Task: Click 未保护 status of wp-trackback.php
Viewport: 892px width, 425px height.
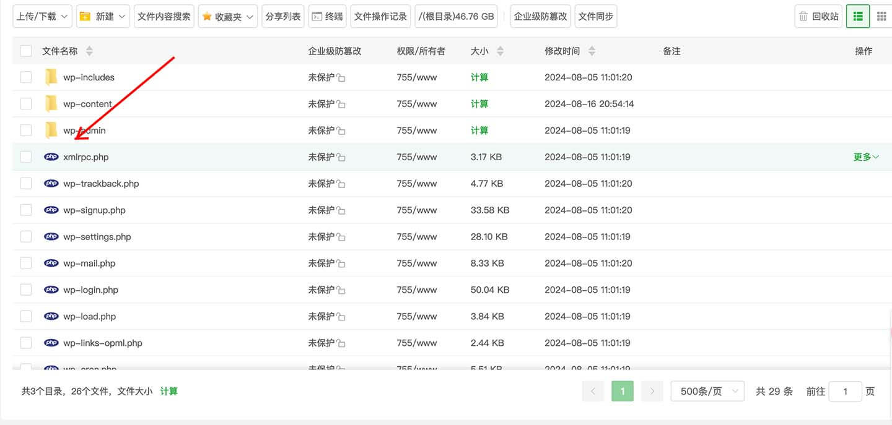Action: 321,184
